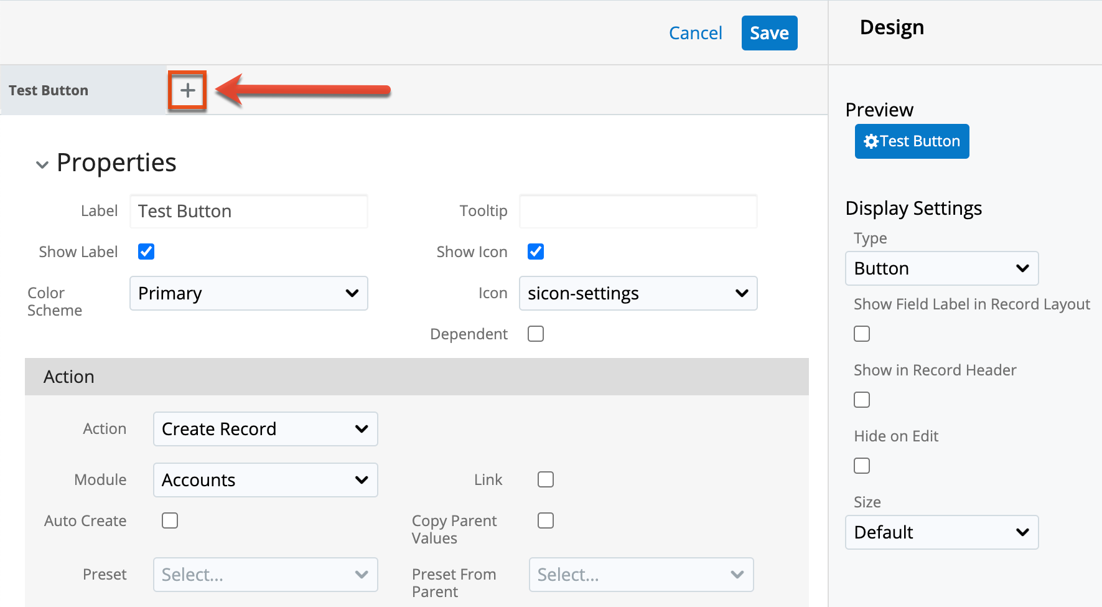Enable the Dependent checkbox
This screenshot has height=607, width=1102.
click(535, 334)
